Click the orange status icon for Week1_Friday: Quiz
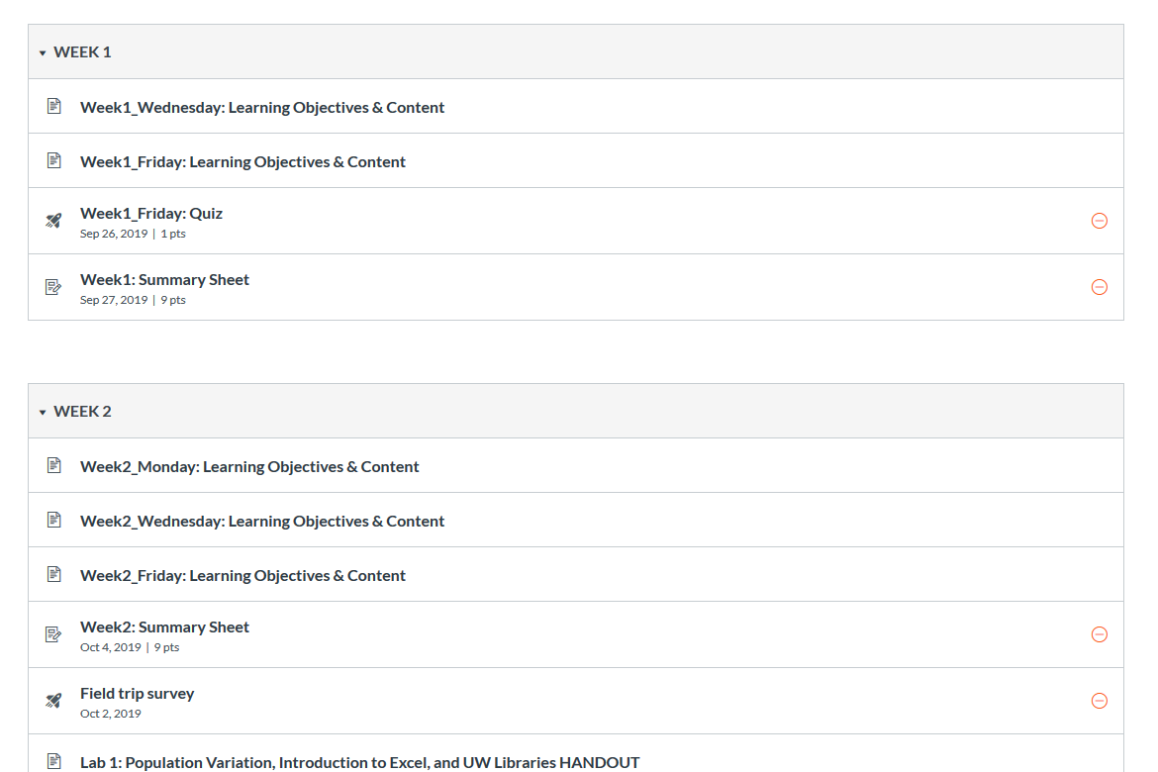The height and width of the screenshot is (772, 1158). click(1099, 221)
